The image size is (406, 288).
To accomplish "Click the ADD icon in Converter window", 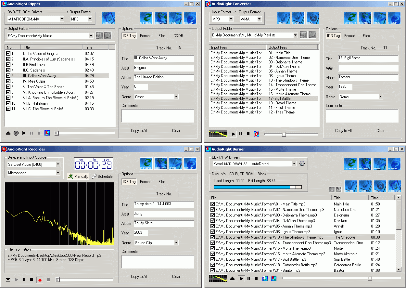I will (298, 19).
